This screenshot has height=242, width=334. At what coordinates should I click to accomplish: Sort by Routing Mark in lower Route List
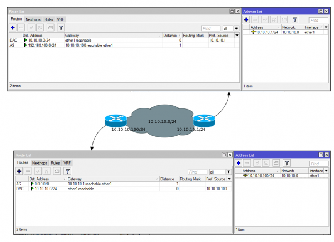pyautogui.click(x=192, y=179)
